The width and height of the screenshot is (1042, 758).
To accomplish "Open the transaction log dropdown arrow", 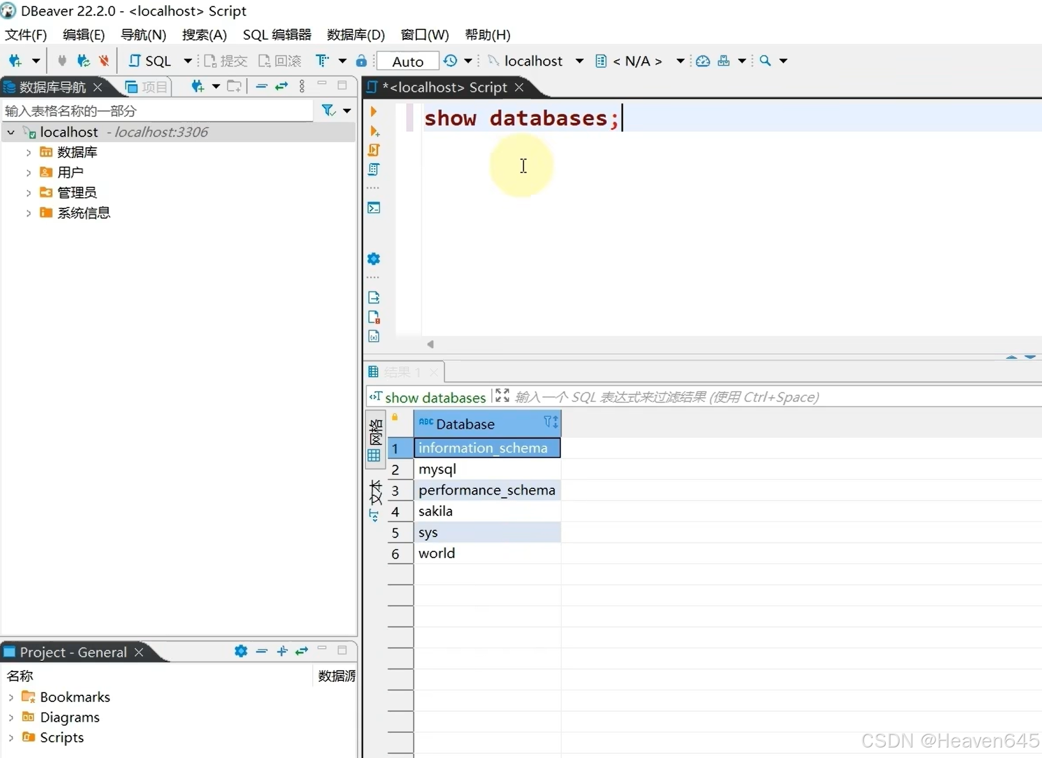I will tap(468, 61).
